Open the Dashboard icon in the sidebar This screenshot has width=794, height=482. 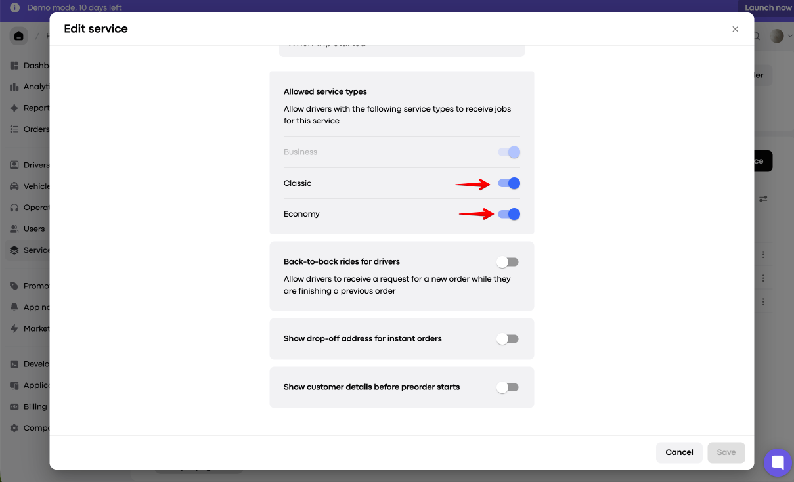tap(14, 66)
